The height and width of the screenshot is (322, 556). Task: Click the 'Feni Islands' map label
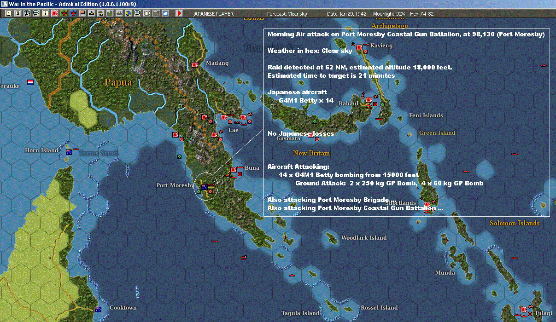(x=426, y=115)
